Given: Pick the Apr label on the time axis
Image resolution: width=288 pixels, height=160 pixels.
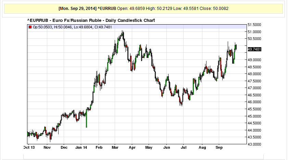Looking at the screenshot, I should click(132, 148).
